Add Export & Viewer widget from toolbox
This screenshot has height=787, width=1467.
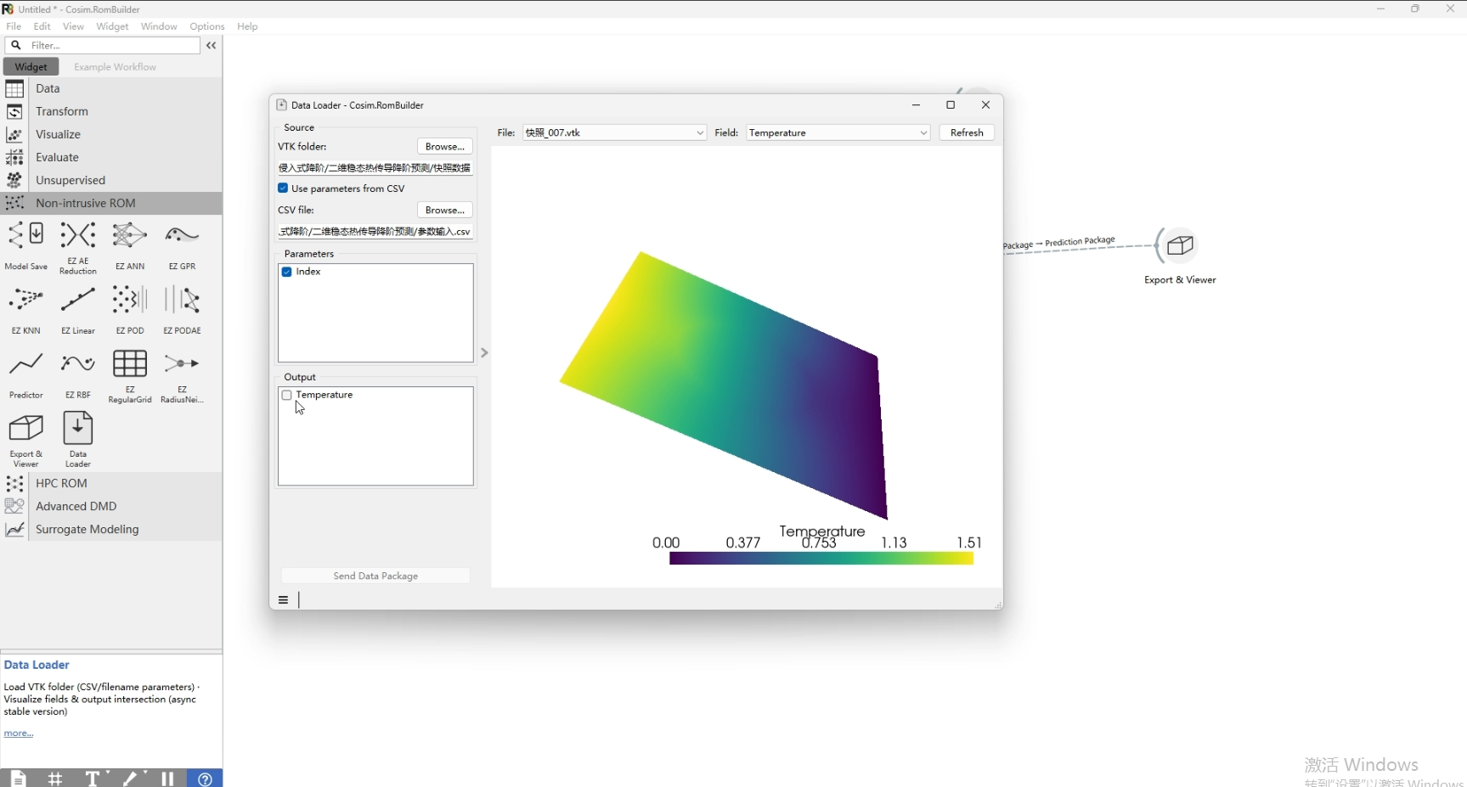click(x=26, y=440)
